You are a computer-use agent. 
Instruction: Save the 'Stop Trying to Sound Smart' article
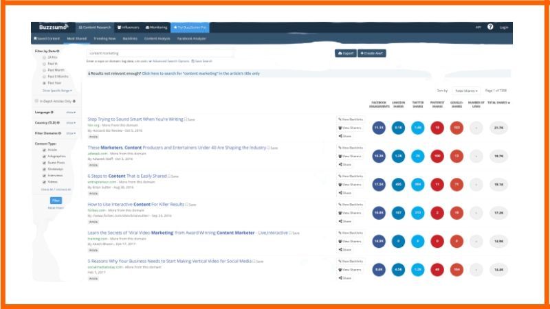190,119
